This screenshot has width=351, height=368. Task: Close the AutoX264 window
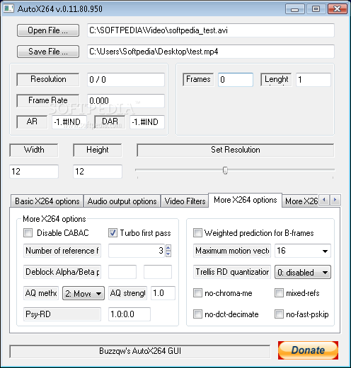tap(338, 9)
